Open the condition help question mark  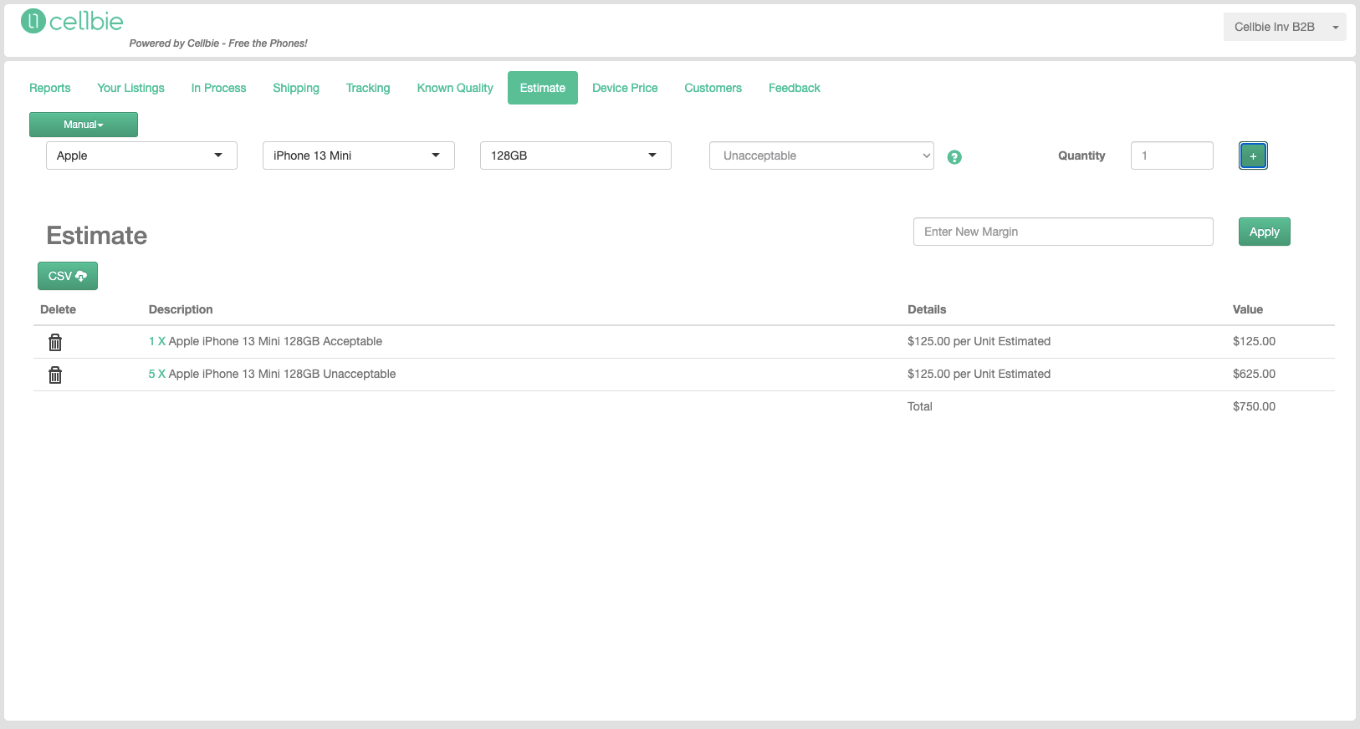[954, 157]
